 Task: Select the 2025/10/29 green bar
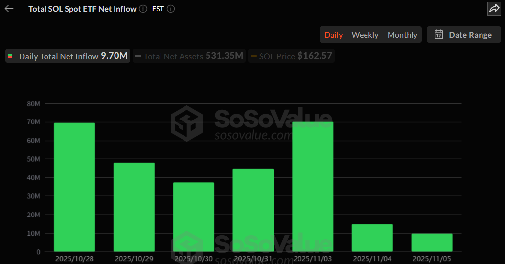tap(134, 207)
